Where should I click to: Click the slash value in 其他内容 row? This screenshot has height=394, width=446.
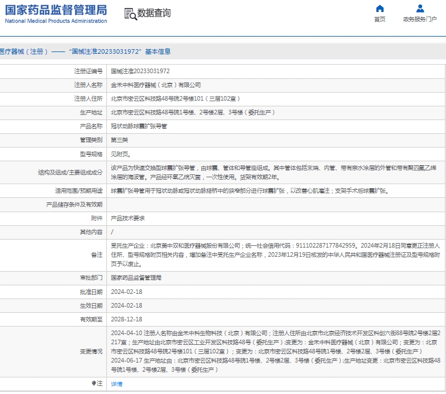[x=112, y=232]
